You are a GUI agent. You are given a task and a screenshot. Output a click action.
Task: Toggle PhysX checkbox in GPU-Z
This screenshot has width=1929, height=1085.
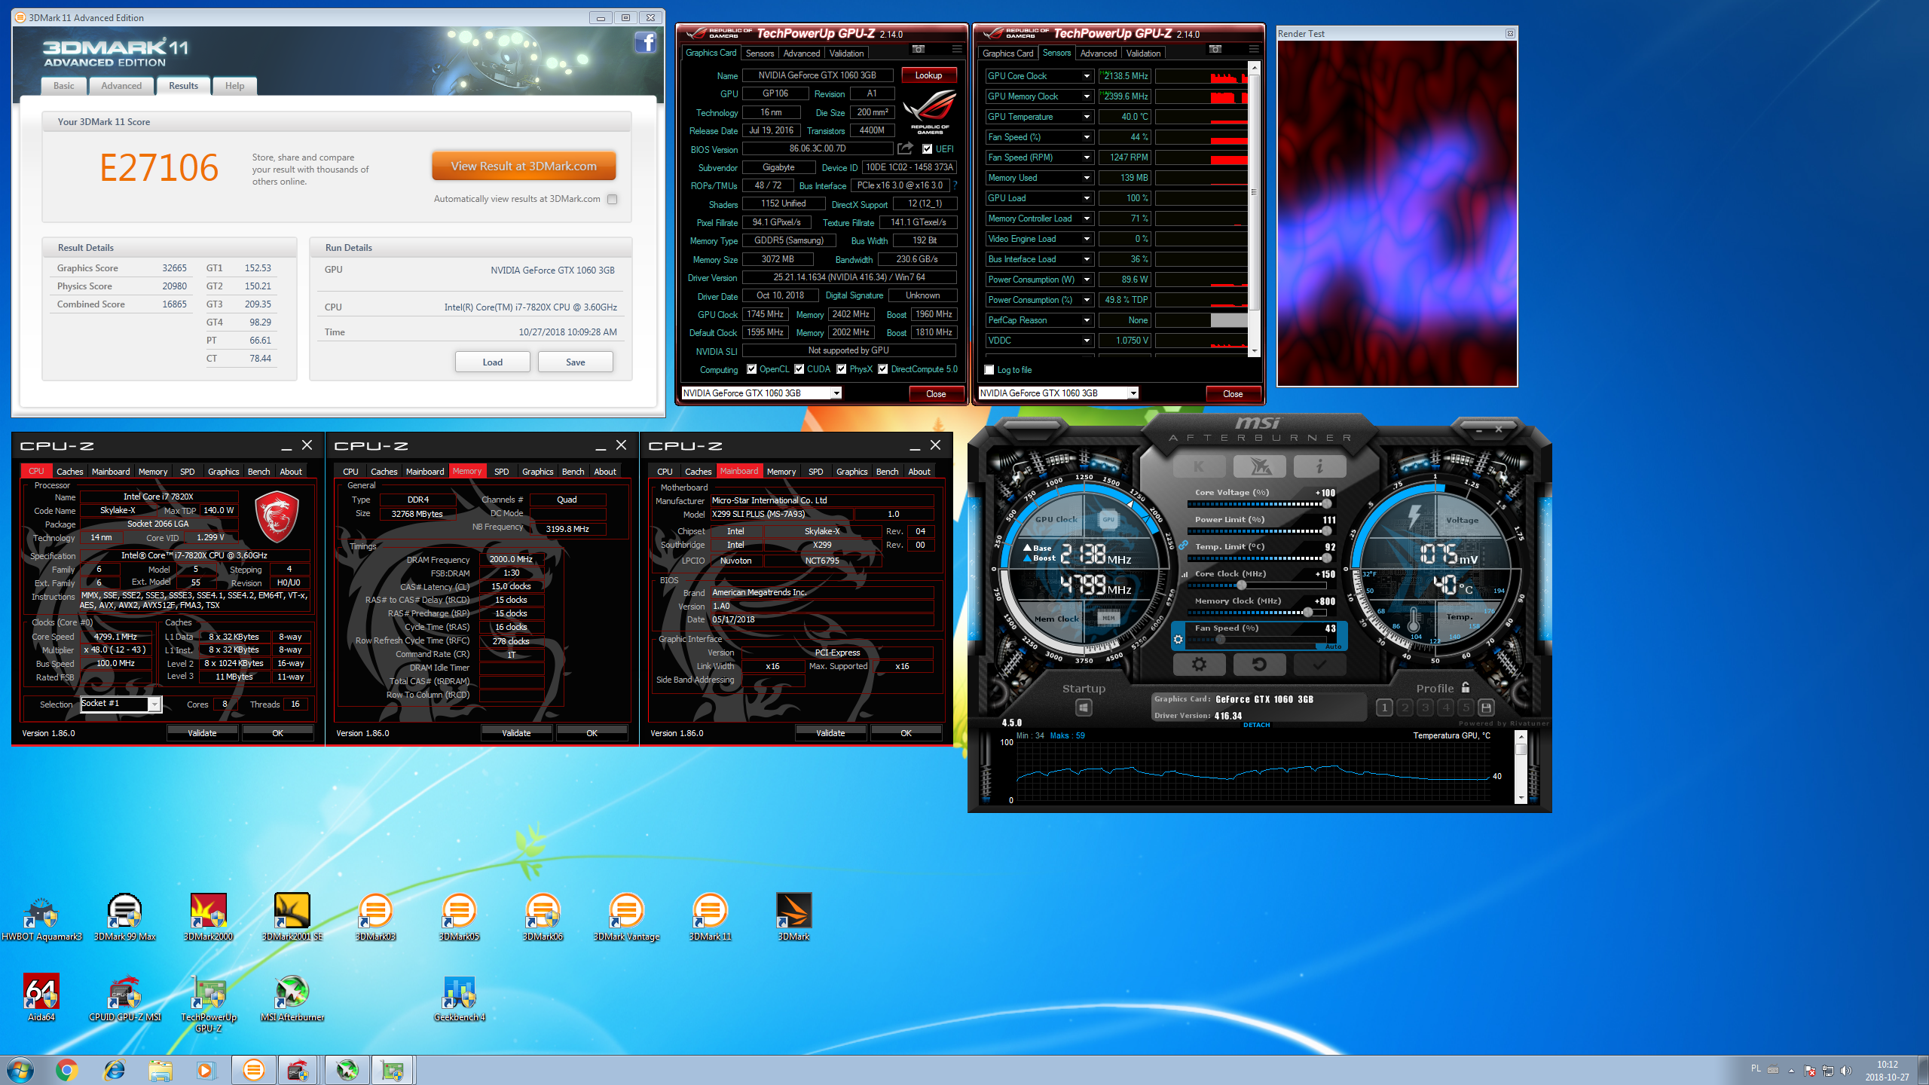coord(842,369)
